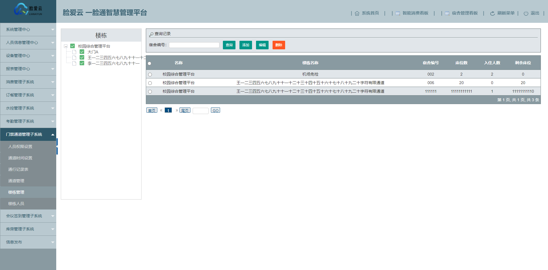Focus the page number input box
Viewport: 548px width, 270px height.
click(201, 111)
